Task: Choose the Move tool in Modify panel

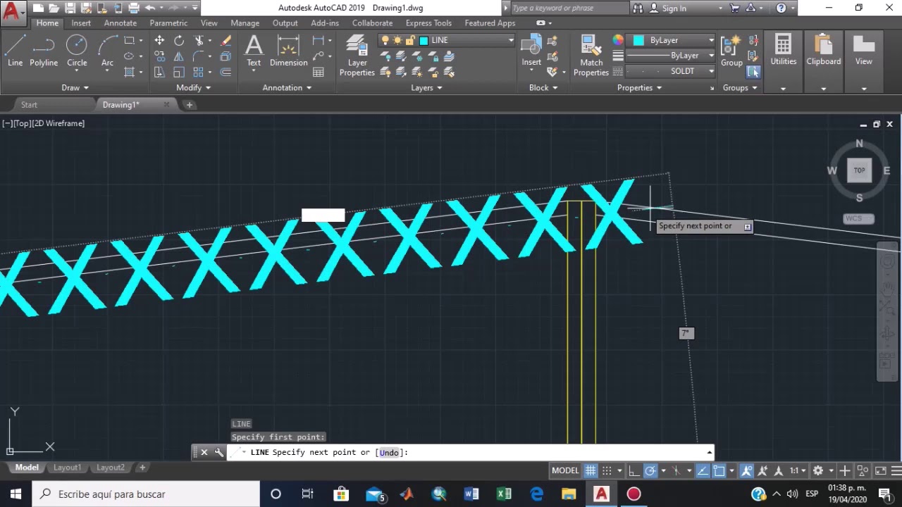Action: tap(159, 41)
